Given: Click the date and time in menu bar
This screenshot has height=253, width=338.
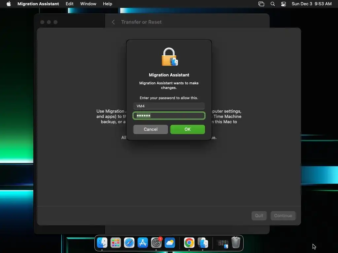Looking at the screenshot, I should (312, 4).
